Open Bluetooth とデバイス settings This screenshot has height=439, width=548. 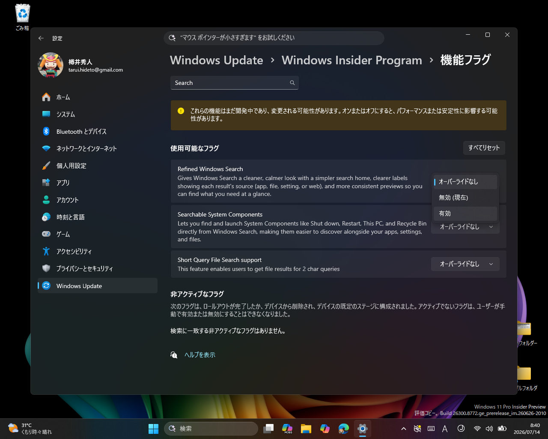(x=98, y=132)
